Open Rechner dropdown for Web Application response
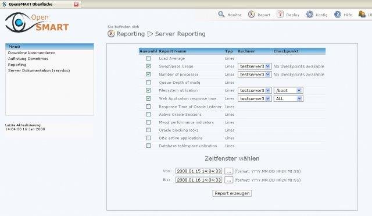 click(x=255, y=98)
